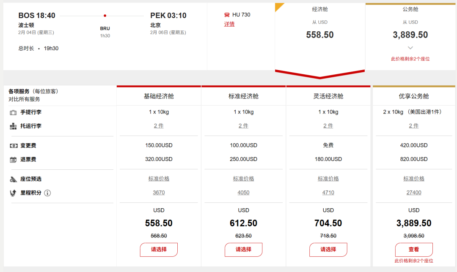This screenshot has width=457, height=272.
Task: Click the BRU stopover marker on route line
Action: (x=105, y=16)
